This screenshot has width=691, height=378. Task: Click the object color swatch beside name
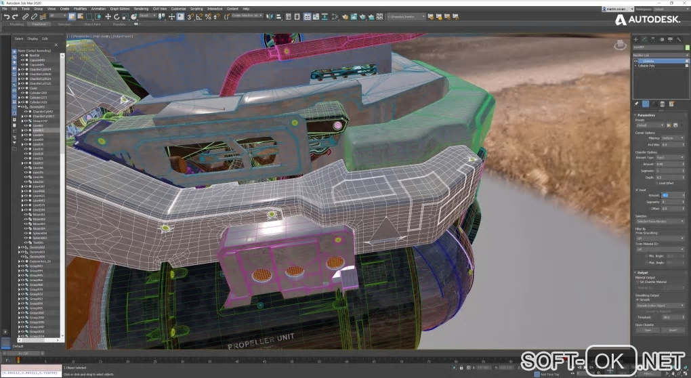pyautogui.click(x=687, y=47)
